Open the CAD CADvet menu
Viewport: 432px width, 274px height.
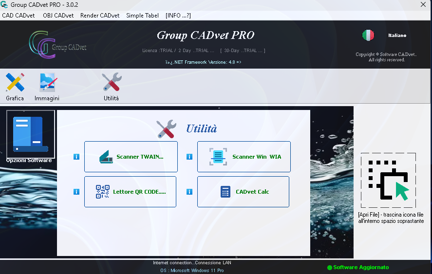coord(19,16)
